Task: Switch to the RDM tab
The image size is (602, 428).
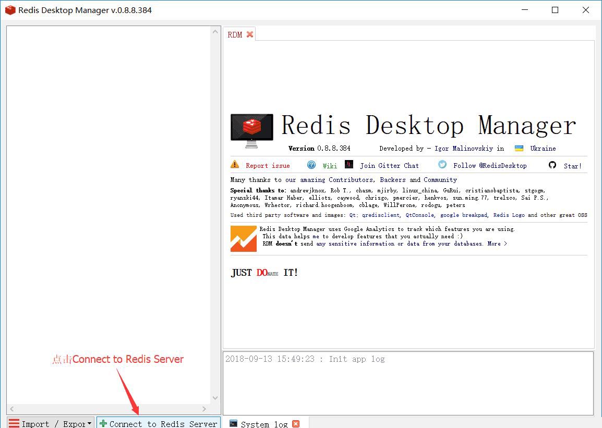Action: (x=235, y=34)
